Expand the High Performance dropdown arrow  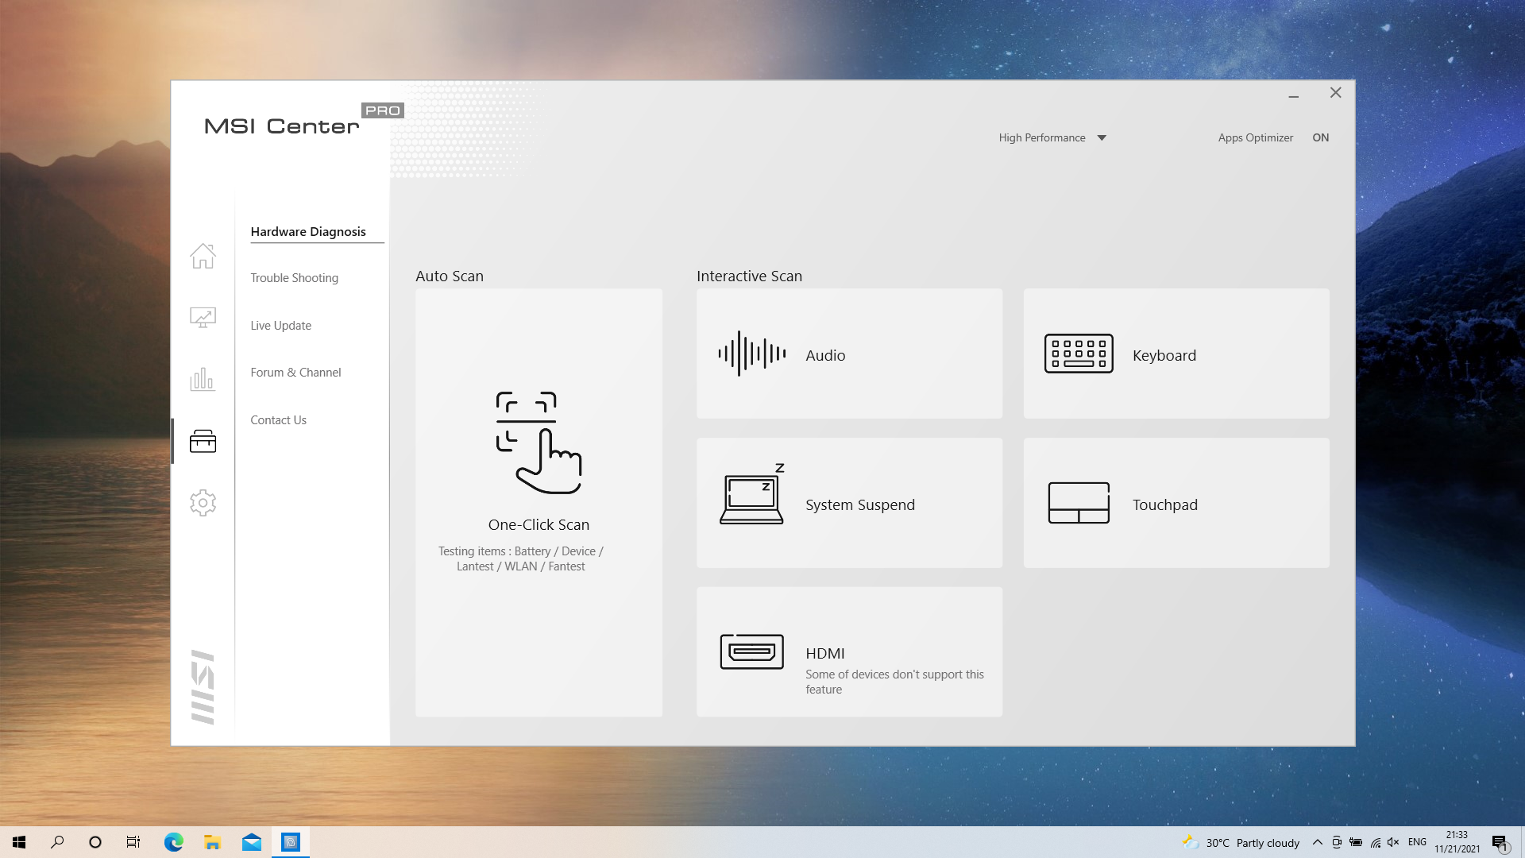tap(1102, 137)
